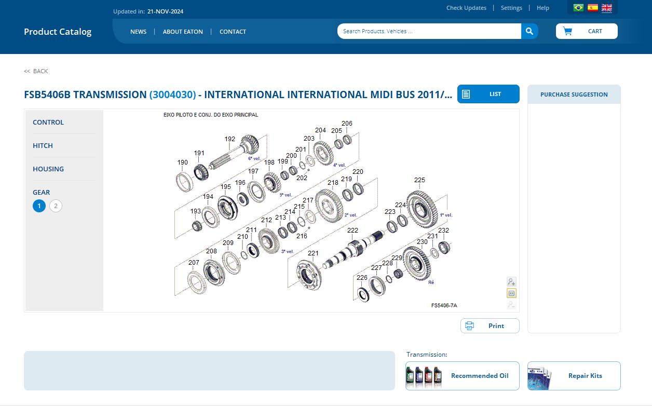The height and width of the screenshot is (406, 652).
Task: Open the shopping CART
Action: [587, 31]
